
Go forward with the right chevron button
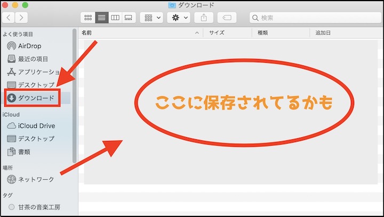coord(21,18)
